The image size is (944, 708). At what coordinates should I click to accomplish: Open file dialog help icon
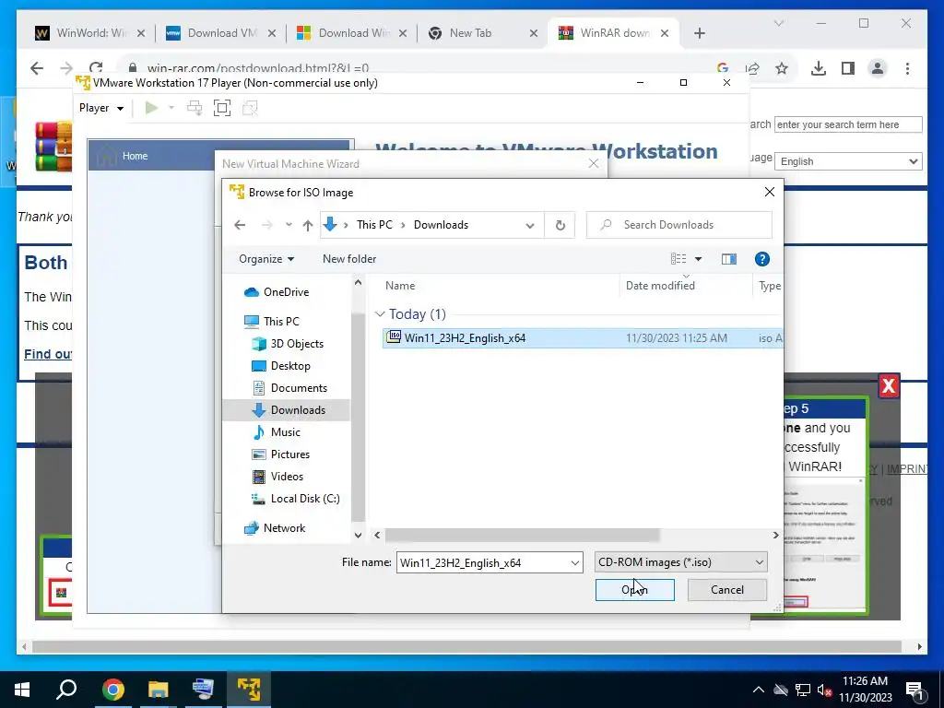pos(761,259)
